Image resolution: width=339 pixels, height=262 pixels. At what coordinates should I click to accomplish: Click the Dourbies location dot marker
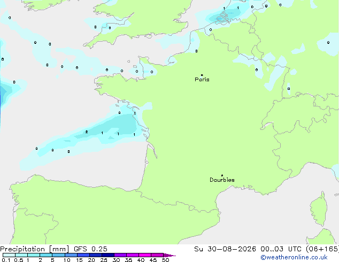tap(222, 175)
